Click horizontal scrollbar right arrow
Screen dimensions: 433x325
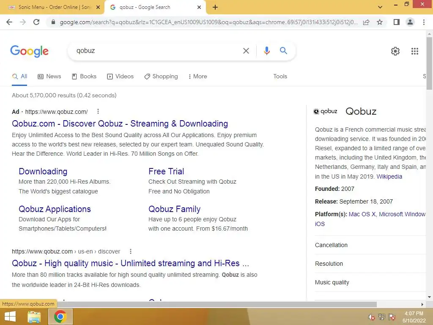(422, 304)
